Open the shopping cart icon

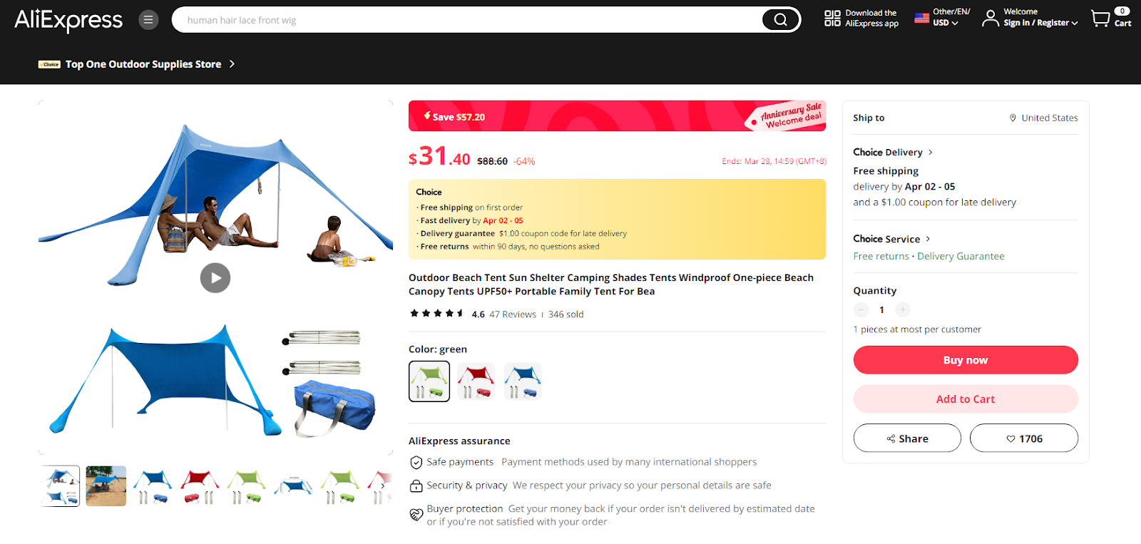[1100, 19]
